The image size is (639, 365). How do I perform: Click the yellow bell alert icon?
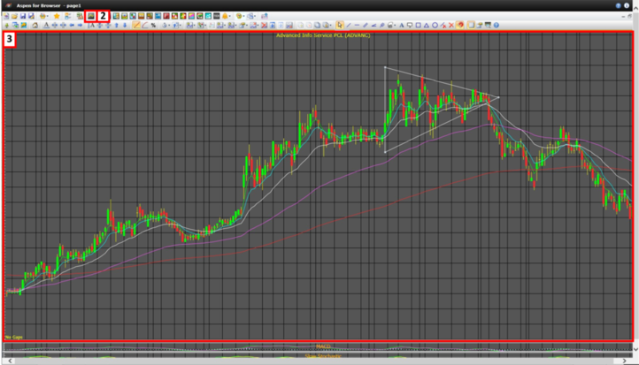[225, 16]
